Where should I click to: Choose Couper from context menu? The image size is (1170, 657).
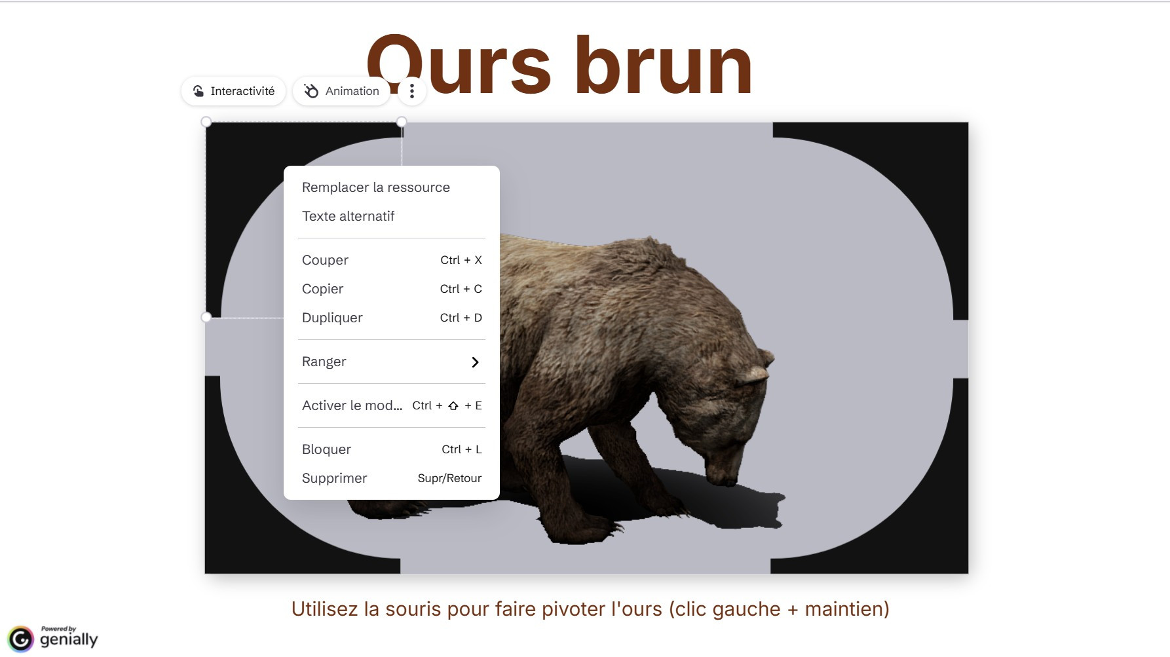[x=391, y=260]
